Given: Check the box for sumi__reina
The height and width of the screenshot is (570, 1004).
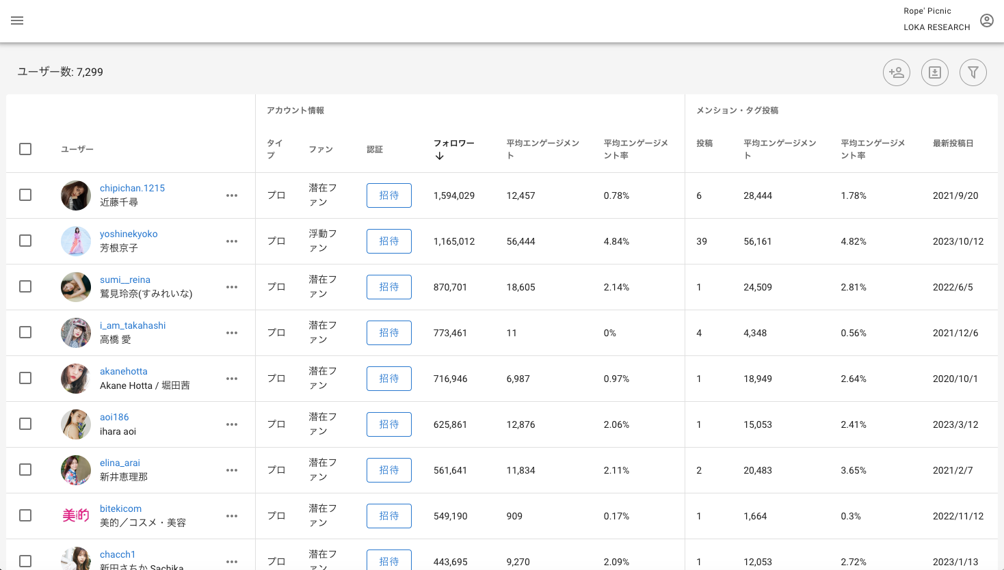Looking at the screenshot, I should tap(25, 287).
